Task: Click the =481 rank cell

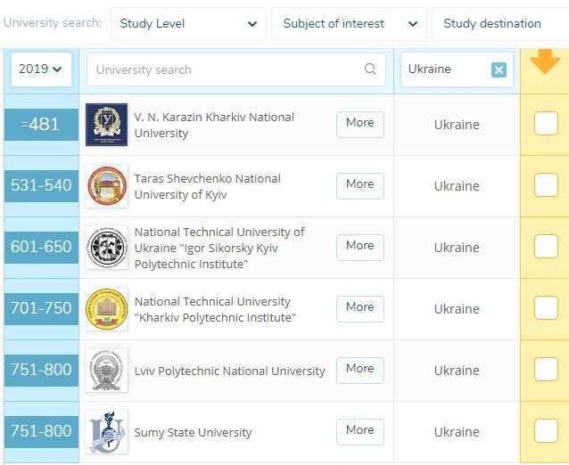Action: [41, 125]
